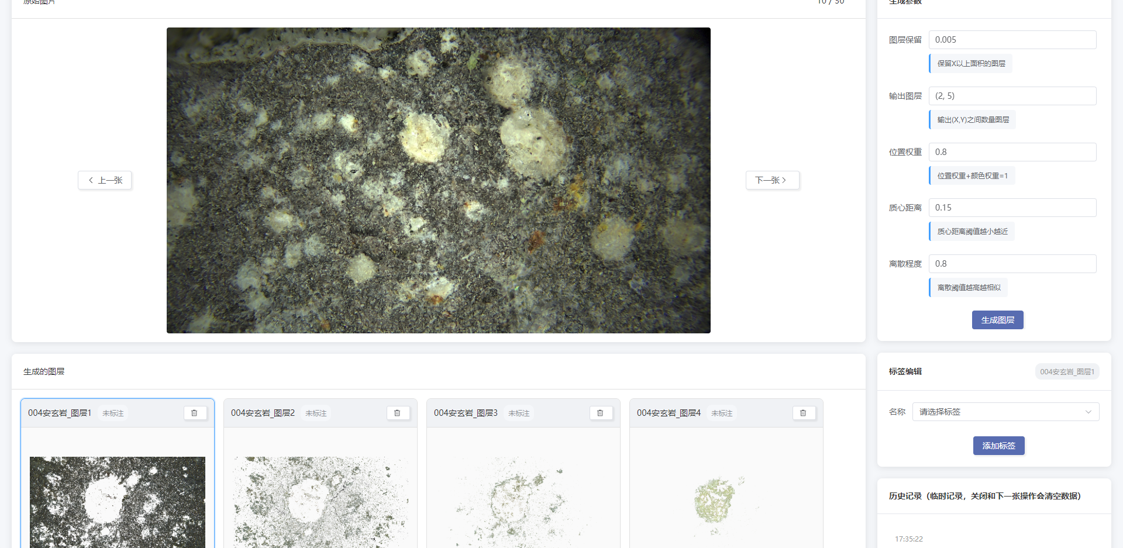Focus the 输出图层 input field
Screen dimensions: 1123x548
[x=1012, y=96]
